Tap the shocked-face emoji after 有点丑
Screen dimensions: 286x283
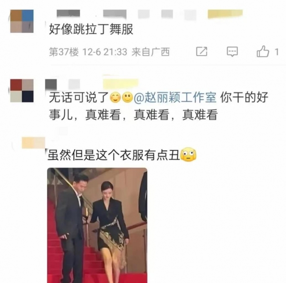[188, 155]
